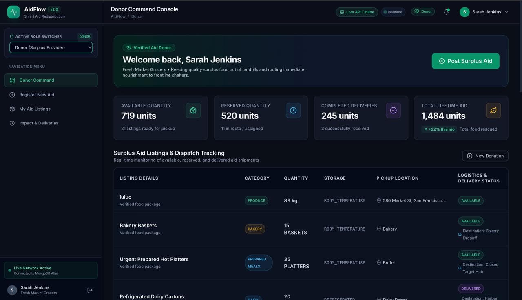Click the Realtime status pill
This screenshot has width=522, height=300.
393,12
